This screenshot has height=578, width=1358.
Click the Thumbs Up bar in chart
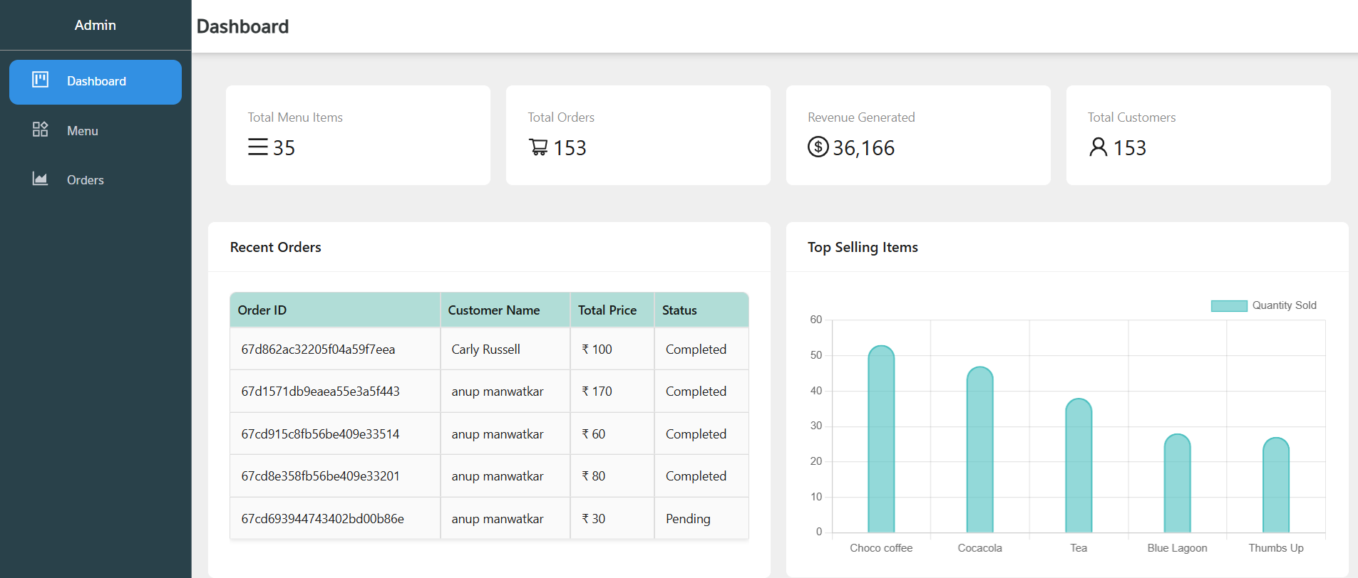click(1276, 485)
